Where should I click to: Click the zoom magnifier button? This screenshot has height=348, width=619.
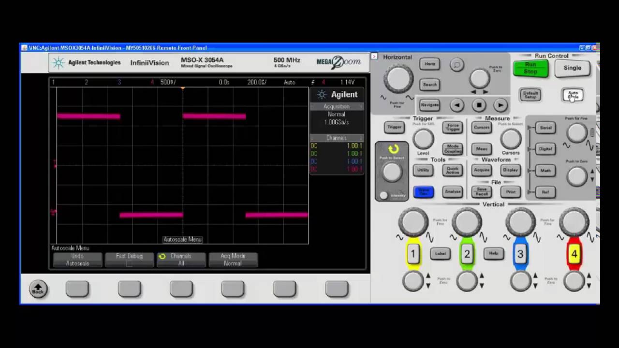(457, 64)
